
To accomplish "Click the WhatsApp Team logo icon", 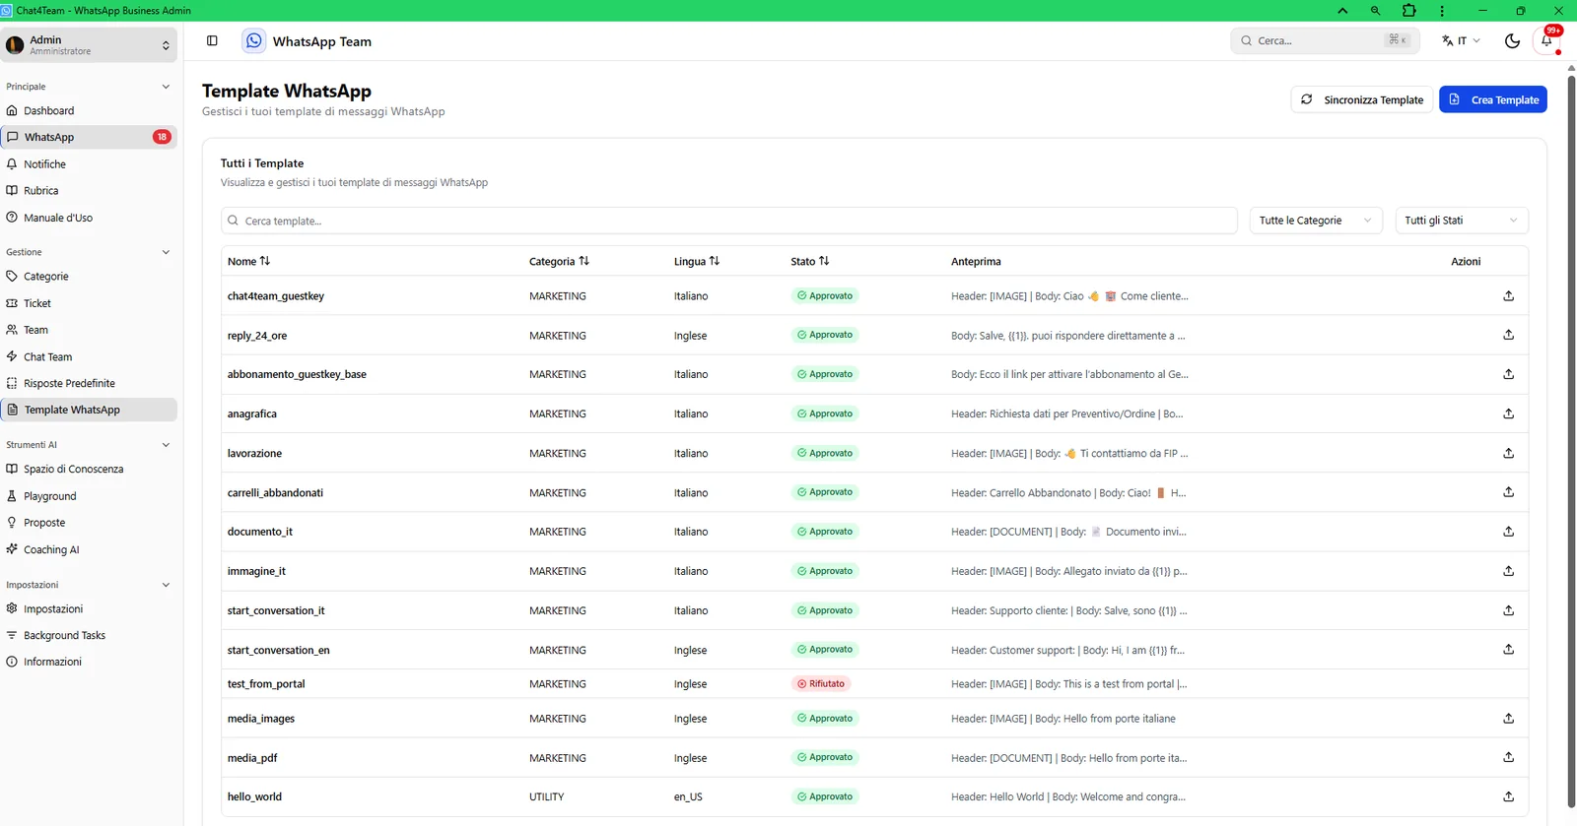I will pyautogui.click(x=254, y=40).
